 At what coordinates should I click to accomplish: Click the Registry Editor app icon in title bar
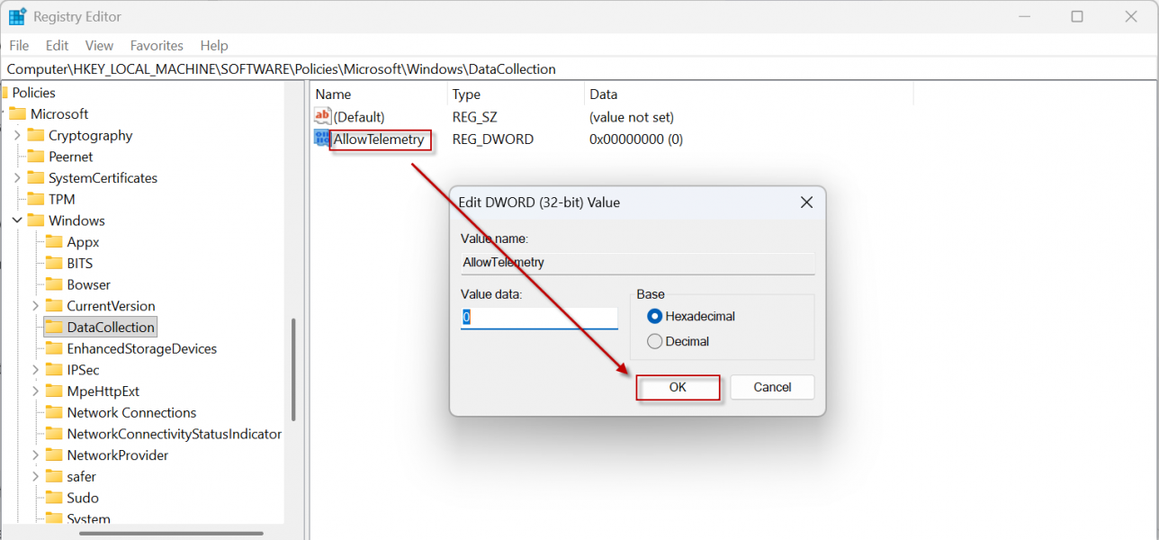coord(17,16)
